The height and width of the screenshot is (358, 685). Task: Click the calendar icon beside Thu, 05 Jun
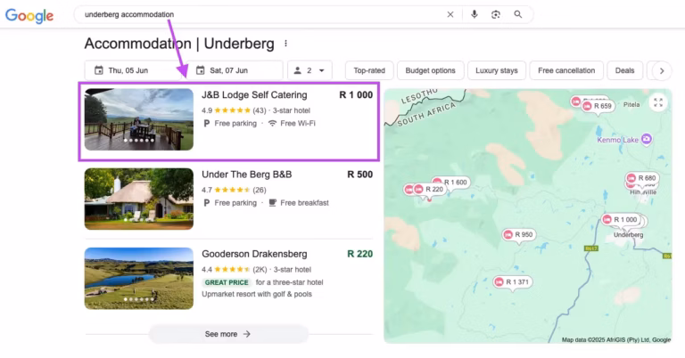tap(99, 70)
